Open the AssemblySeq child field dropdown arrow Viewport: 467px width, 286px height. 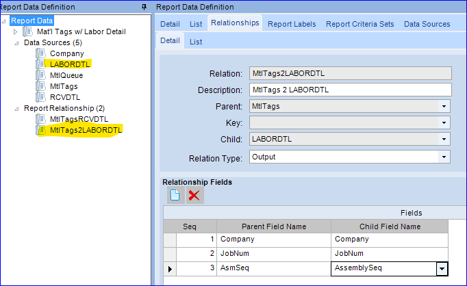(x=442, y=269)
